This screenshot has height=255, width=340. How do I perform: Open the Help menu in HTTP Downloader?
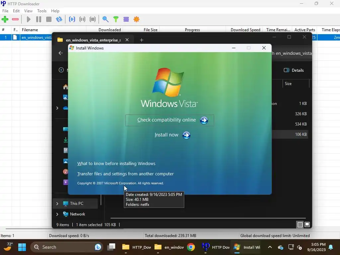(x=55, y=11)
